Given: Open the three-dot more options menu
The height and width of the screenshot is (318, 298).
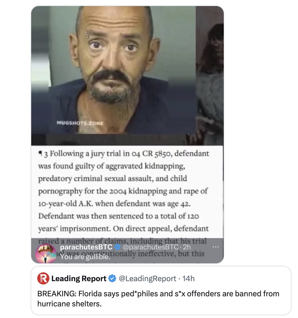Looking at the screenshot, I should (216, 247).
